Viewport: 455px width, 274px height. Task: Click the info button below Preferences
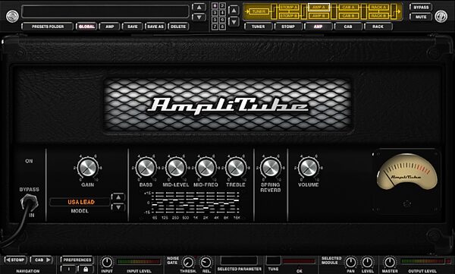tap(69, 269)
